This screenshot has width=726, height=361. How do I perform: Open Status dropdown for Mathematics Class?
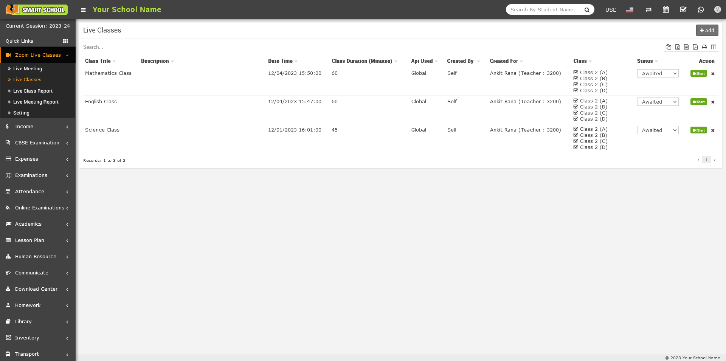click(x=658, y=74)
